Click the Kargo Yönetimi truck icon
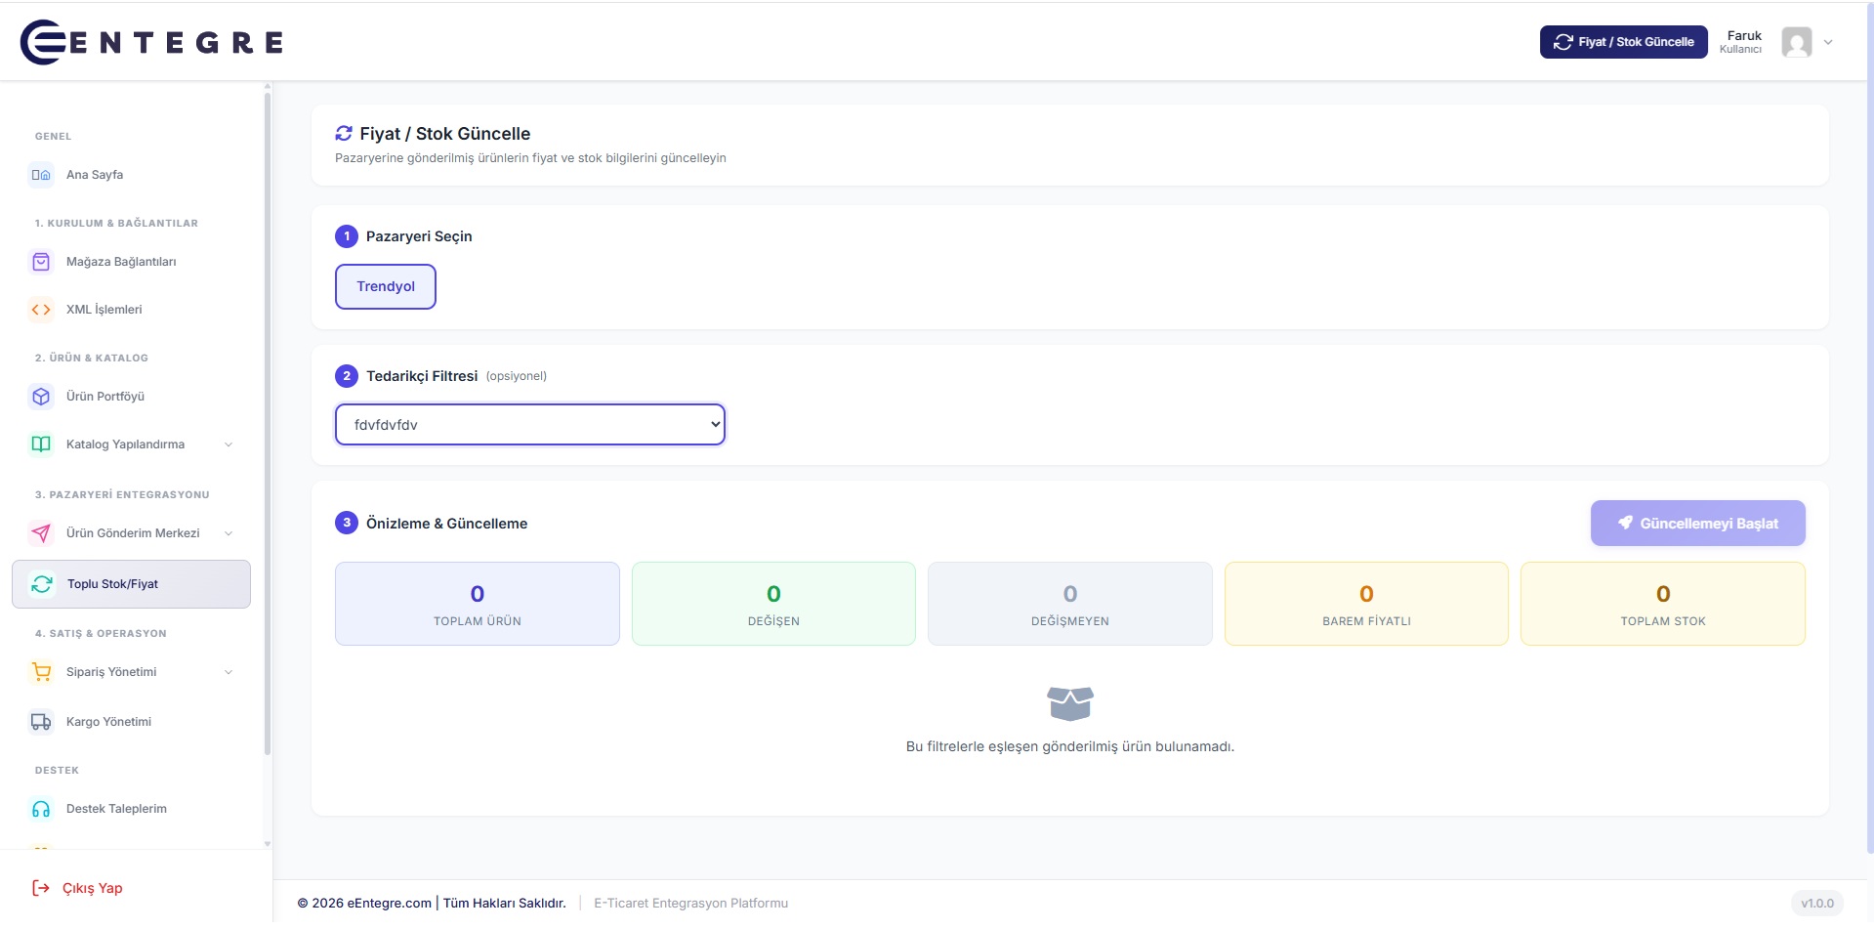This screenshot has height=929, width=1874. (41, 722)
